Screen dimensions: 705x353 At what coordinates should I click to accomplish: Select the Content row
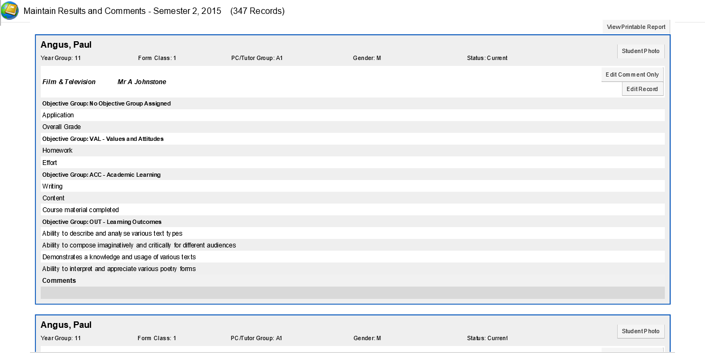352,198
